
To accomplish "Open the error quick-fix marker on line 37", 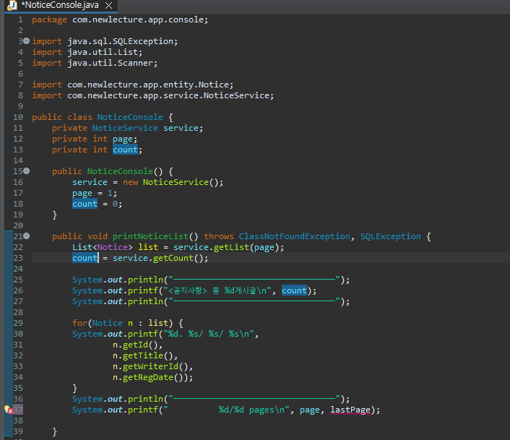I will click(x=9, y=410).
